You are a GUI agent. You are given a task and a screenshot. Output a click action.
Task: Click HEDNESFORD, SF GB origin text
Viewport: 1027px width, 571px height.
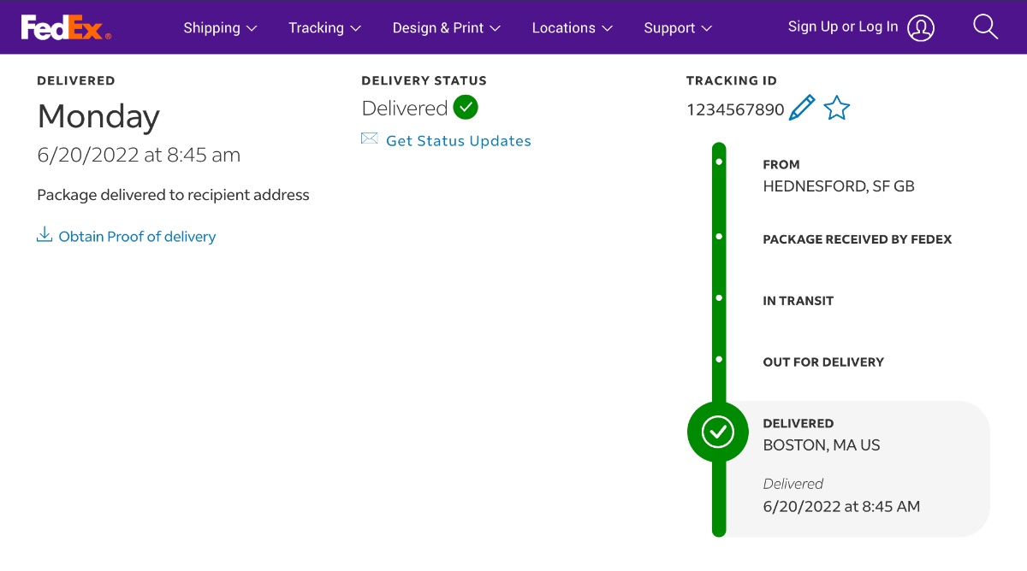point(839,186)
